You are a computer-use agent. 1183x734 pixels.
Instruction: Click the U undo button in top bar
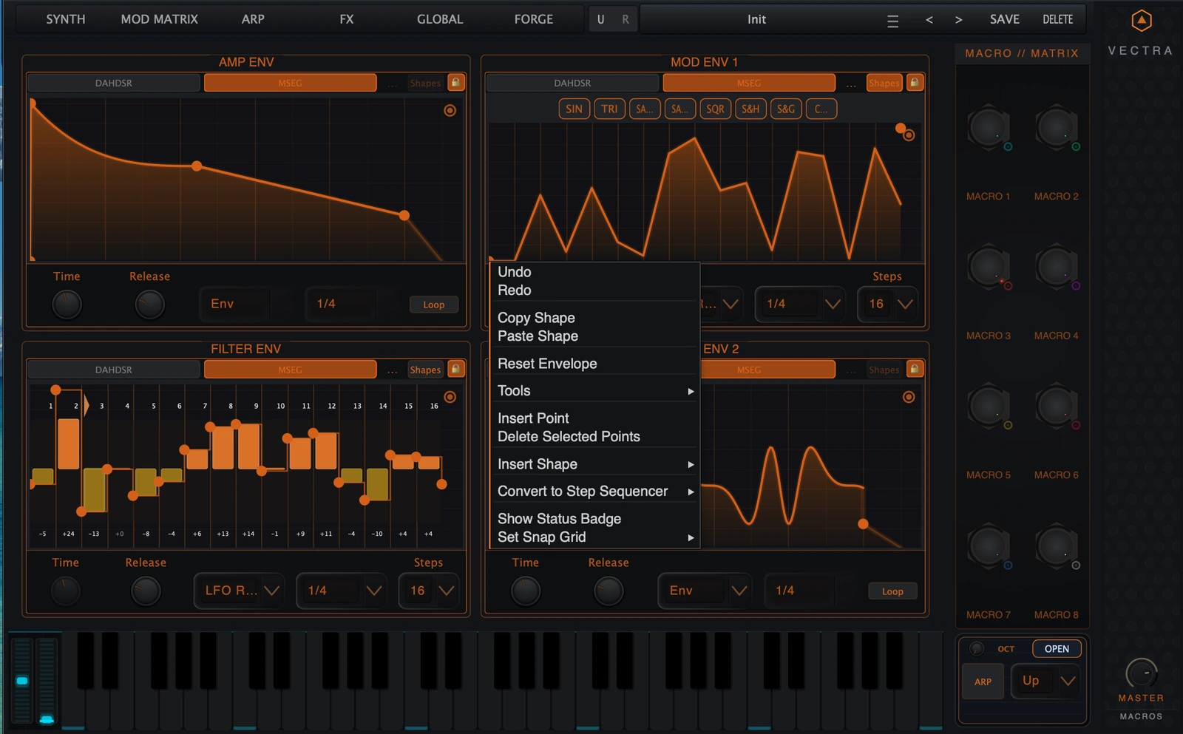tap(600, 20)
